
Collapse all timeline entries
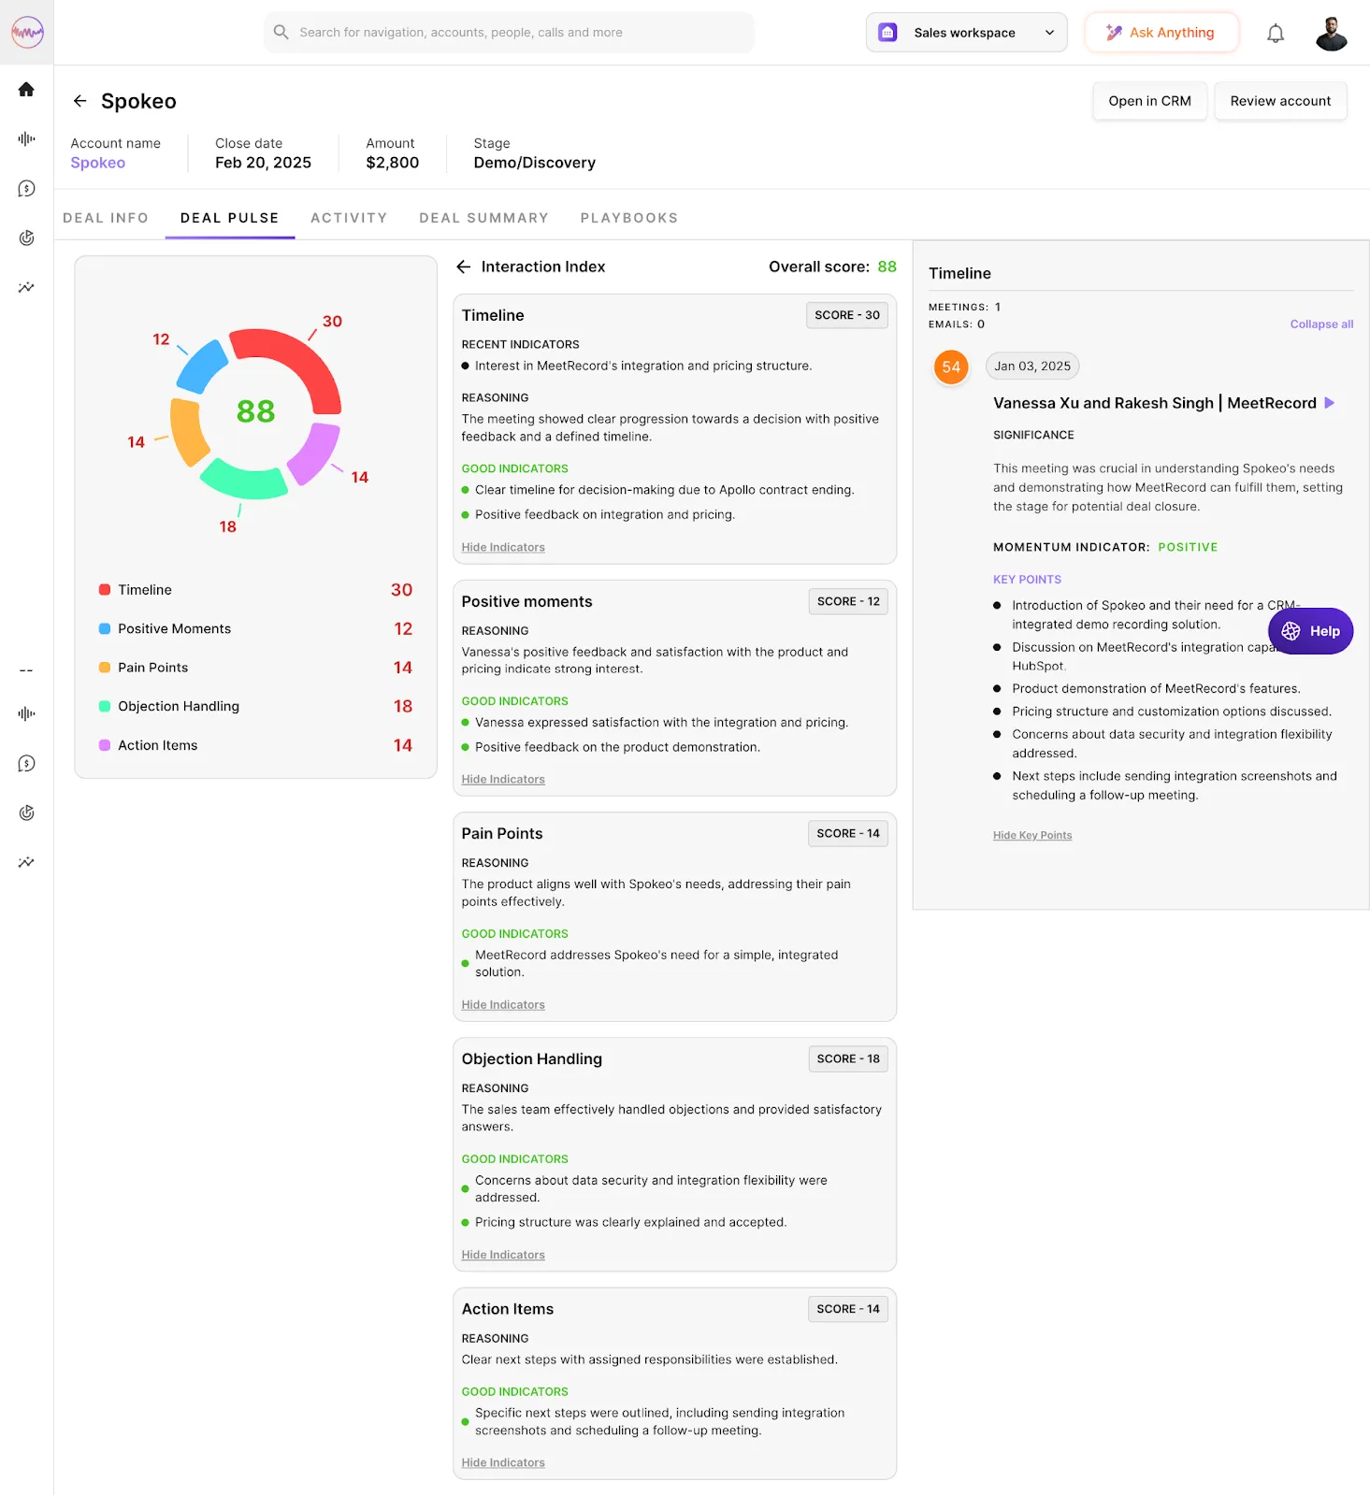(x=1321, y=324)
